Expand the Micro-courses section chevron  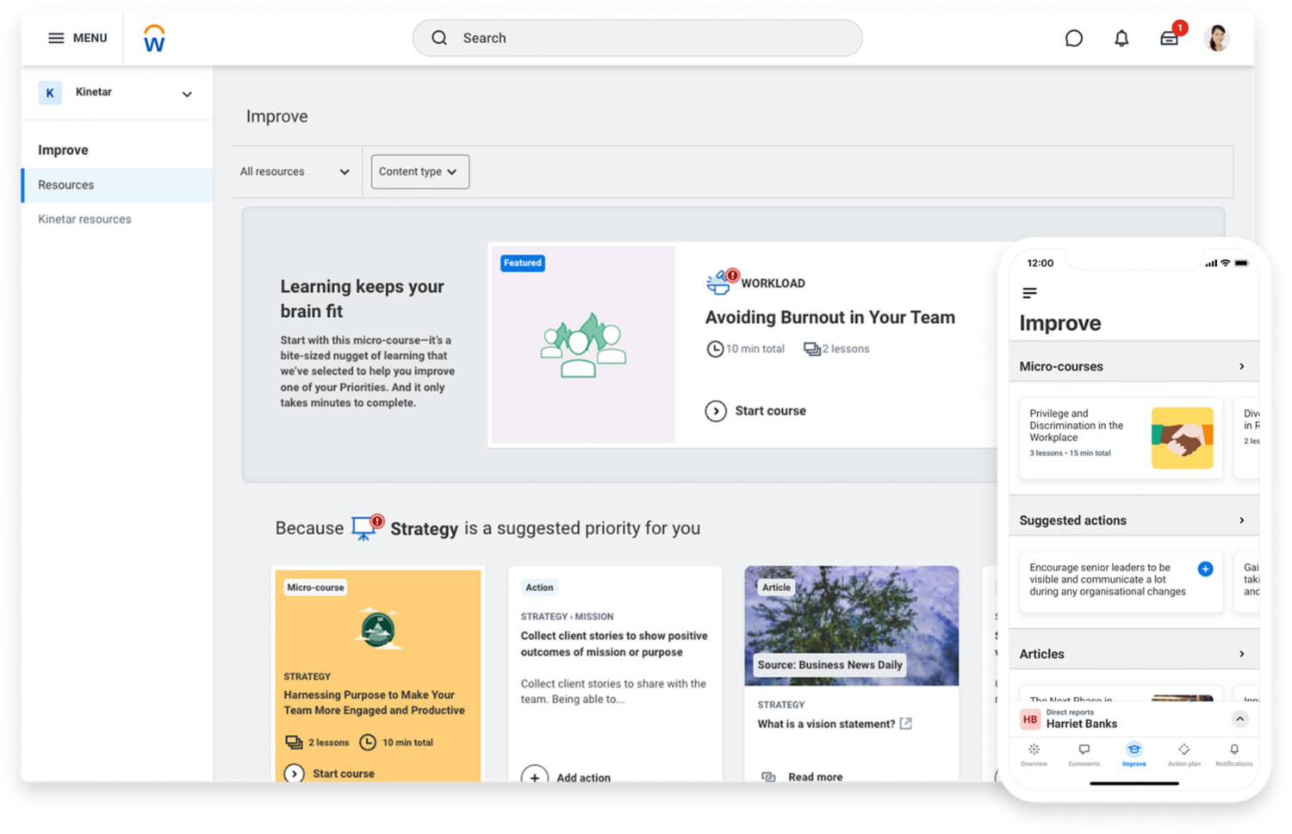tap(1241, 366)
